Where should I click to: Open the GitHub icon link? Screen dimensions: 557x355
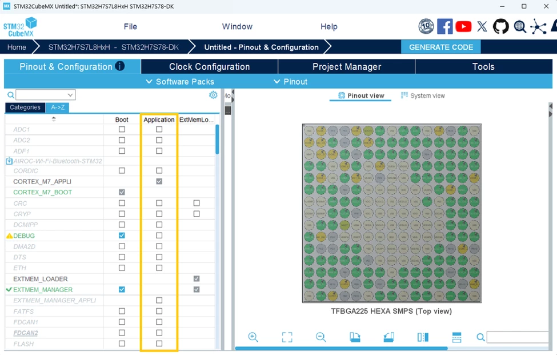[501, 26]
